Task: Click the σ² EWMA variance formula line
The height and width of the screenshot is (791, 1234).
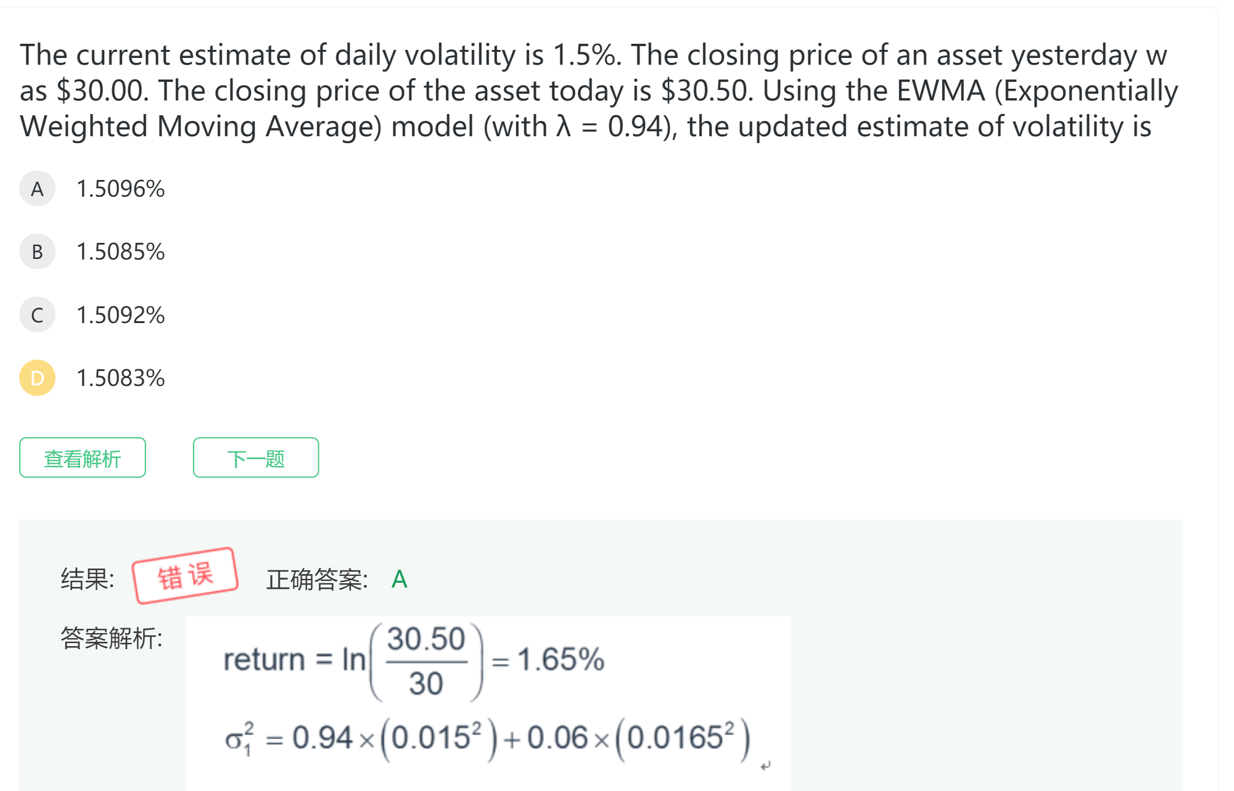Action: point(487,738)
